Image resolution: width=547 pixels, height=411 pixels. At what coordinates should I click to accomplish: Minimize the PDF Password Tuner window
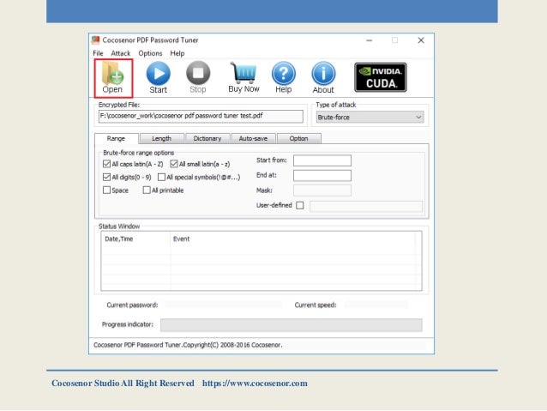[x=369, y=40]
